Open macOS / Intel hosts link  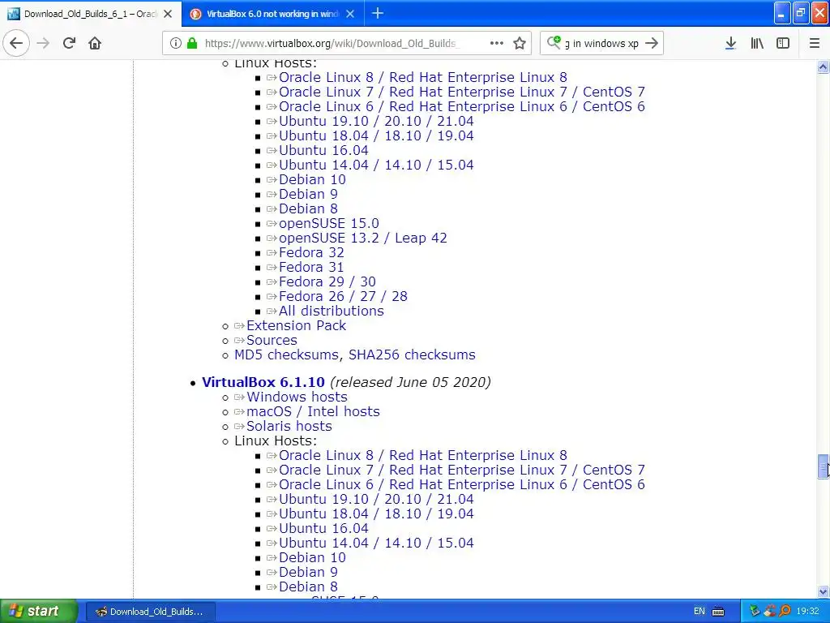pyautogui.click(x=313, y=411)
